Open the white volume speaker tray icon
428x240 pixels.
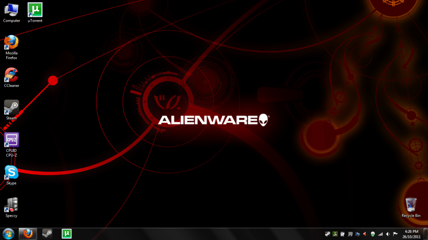(388, 234)
